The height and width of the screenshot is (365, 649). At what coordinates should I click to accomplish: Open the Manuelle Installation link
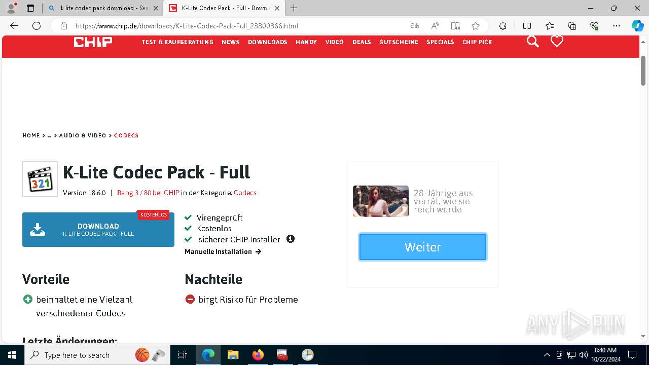[223, 251]
